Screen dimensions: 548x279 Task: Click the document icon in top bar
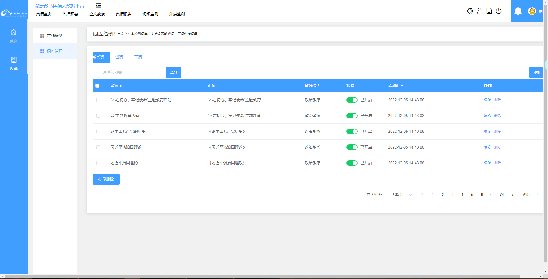[489, 11]
